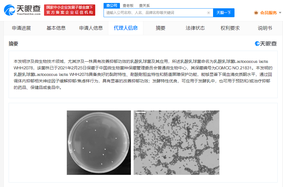The height and width of the screenshot is (187, 283).
Task: Open the 说明书 tab
Action: coord(265,28)
